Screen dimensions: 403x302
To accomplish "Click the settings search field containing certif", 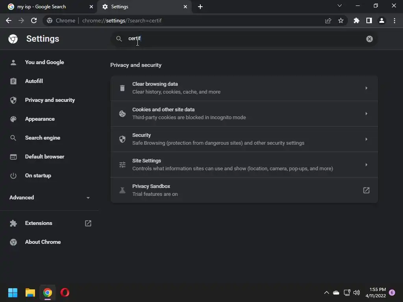I will point(244,39).
